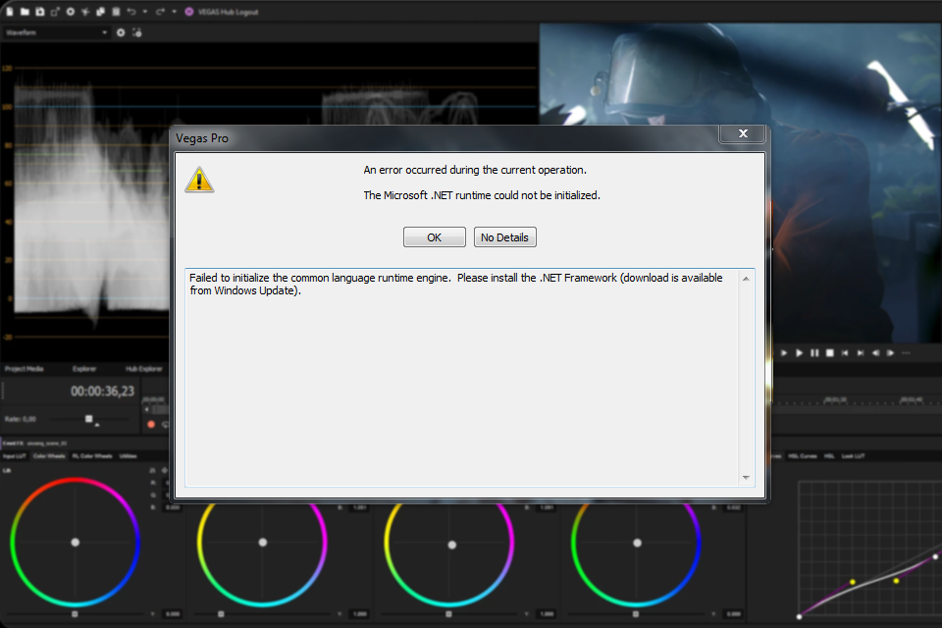Switch to the Project Media tab

tap(24, 368)
